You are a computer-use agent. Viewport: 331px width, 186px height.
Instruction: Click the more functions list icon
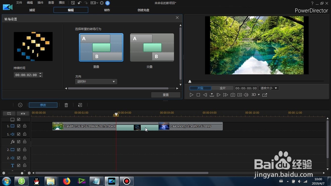80,105
